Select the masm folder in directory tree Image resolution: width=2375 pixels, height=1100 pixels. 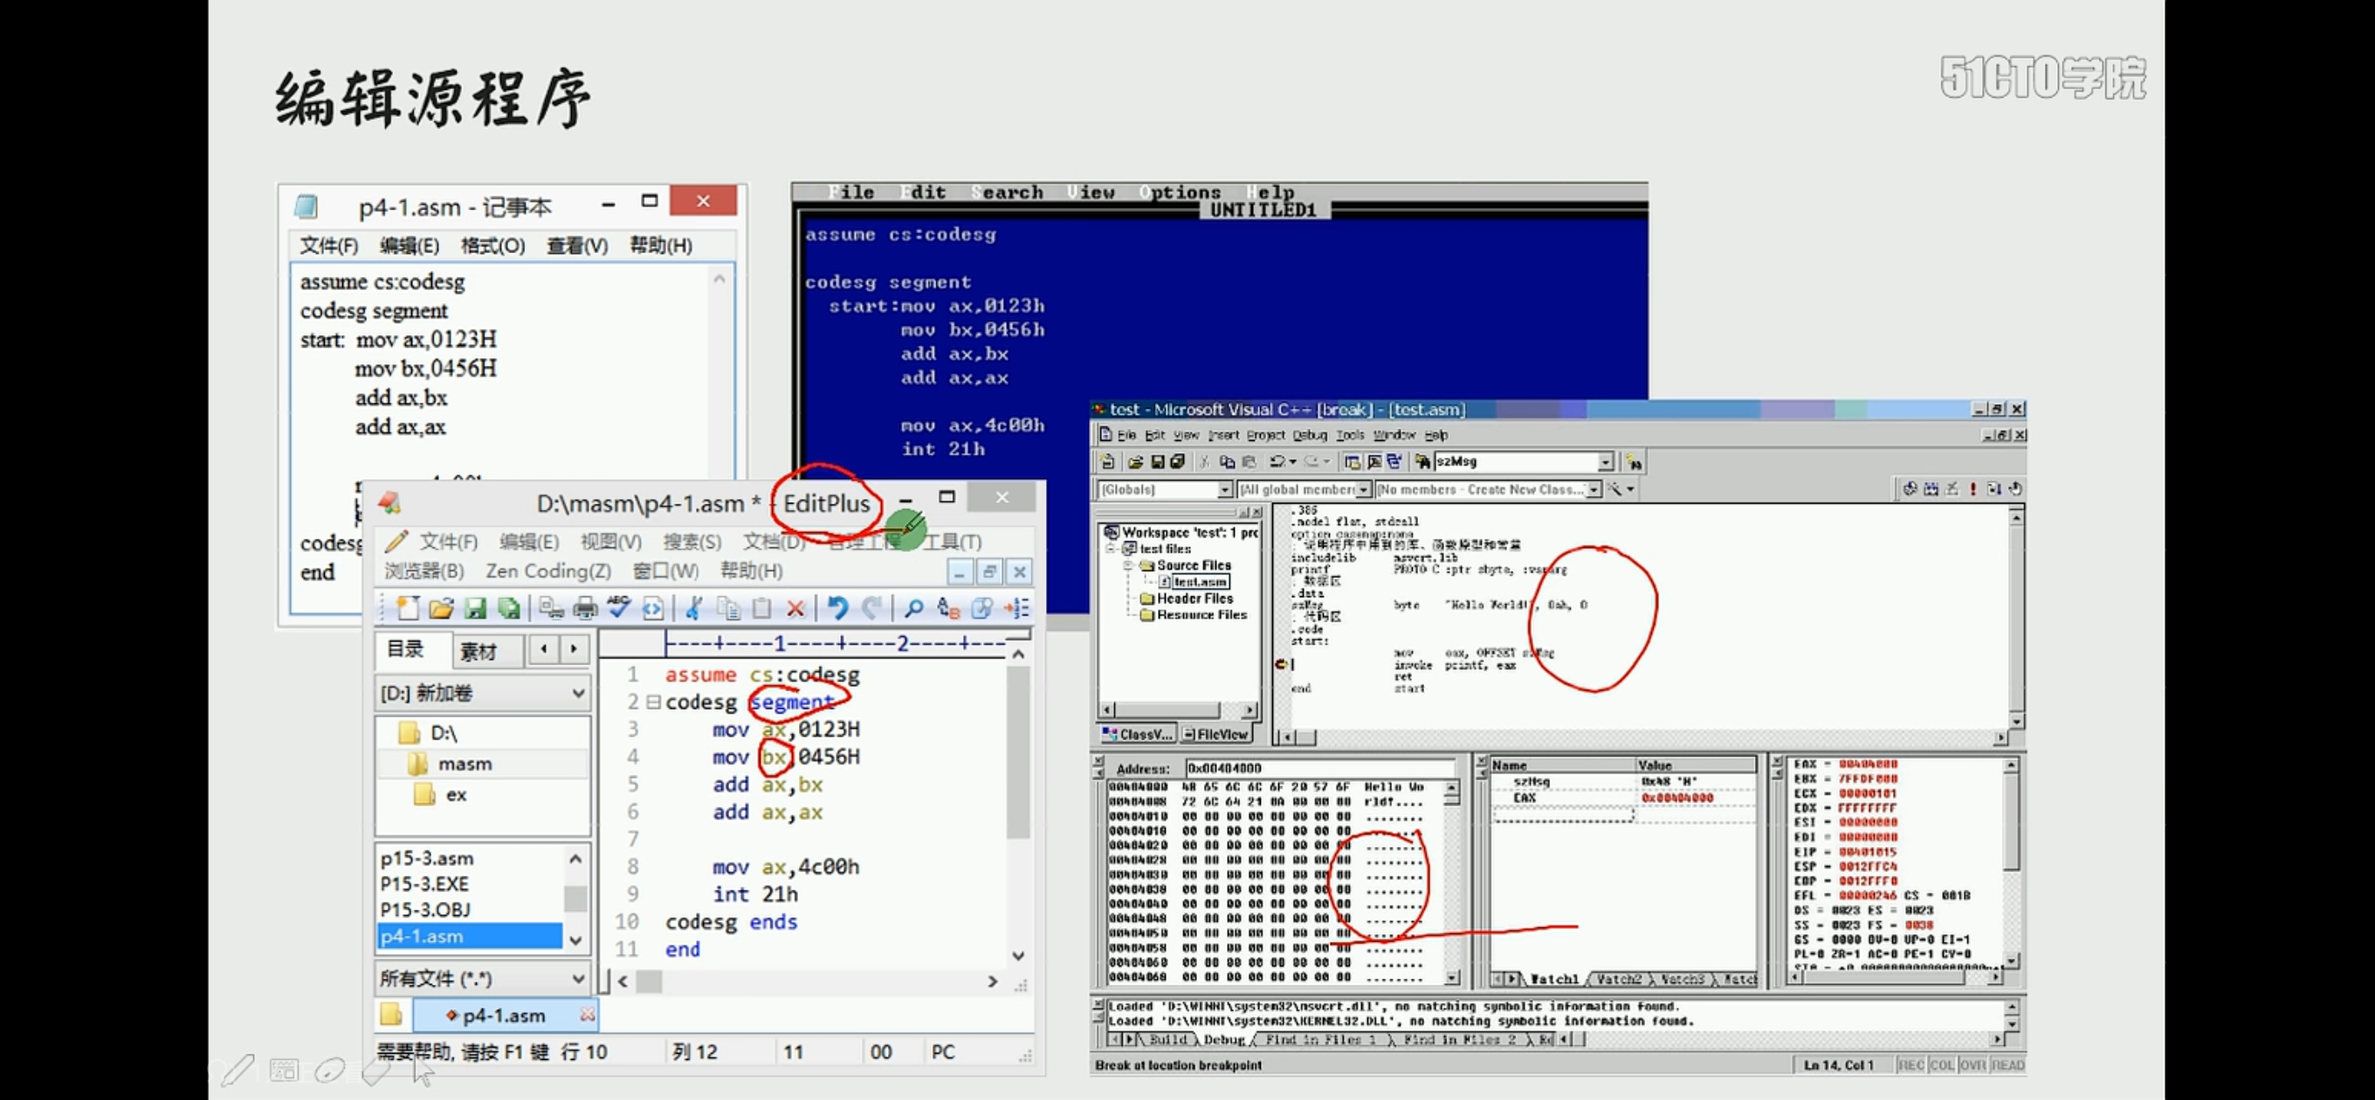(x=464, y=764)
